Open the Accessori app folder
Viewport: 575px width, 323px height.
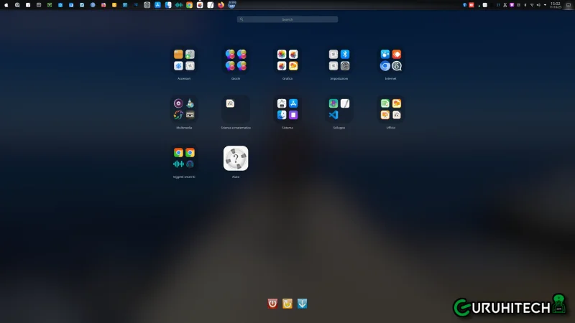point(184,60)
